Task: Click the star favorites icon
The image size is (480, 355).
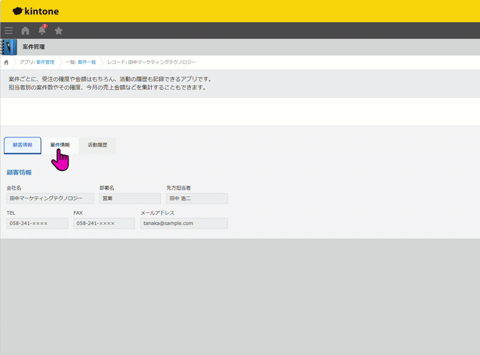Action: [59, 31]
